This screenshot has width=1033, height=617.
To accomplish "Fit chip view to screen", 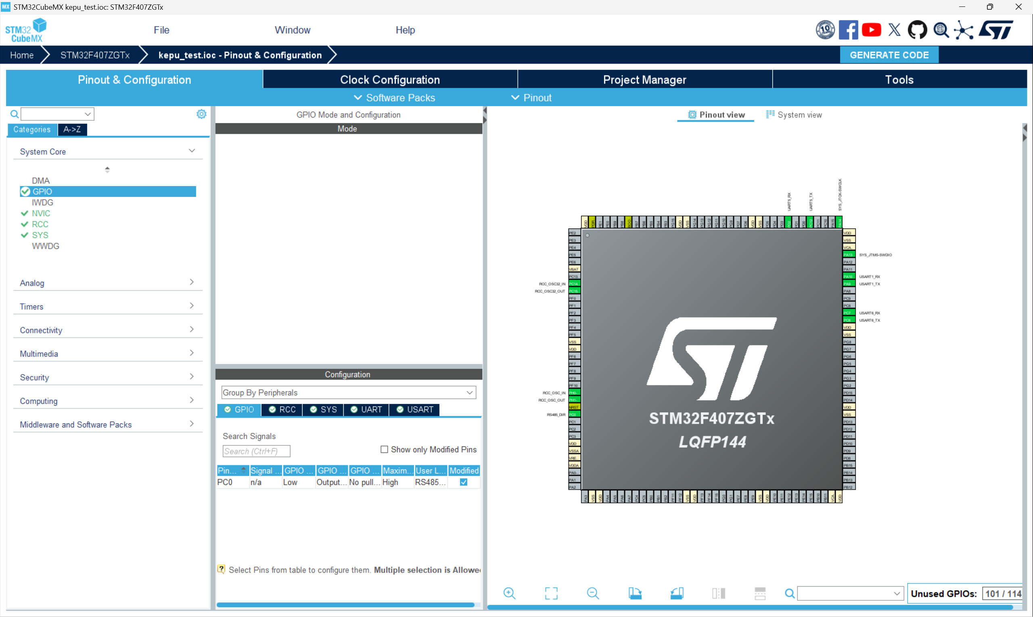I will pyautogui.click(x=551, y=593).
